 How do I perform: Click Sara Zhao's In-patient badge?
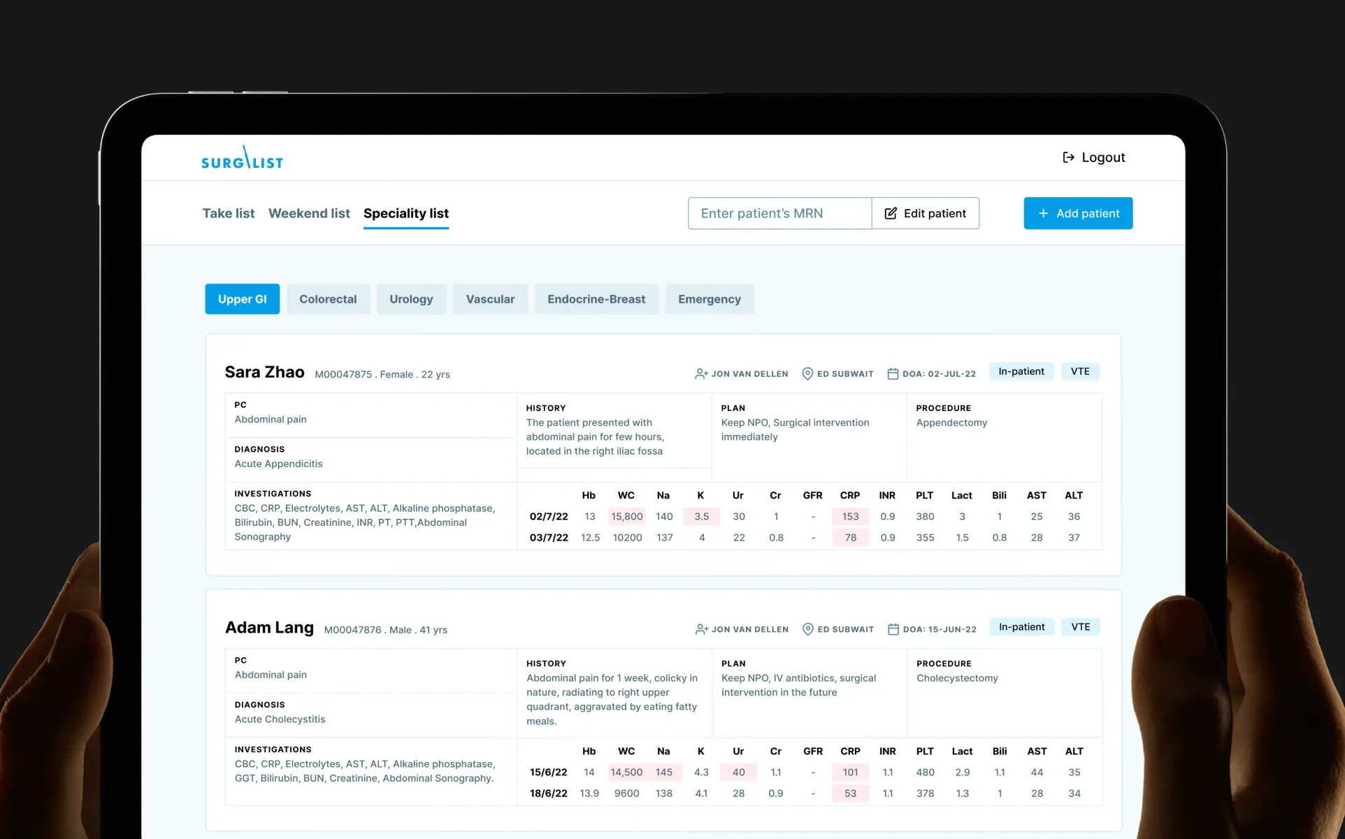click(x=1021, y=371)
